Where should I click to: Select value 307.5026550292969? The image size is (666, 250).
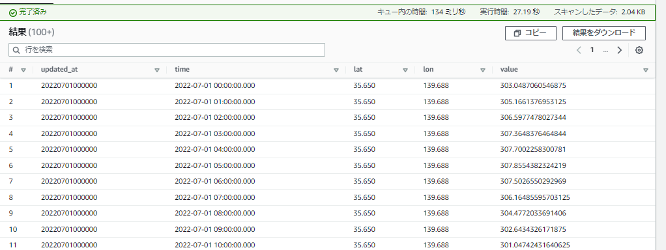(533, 181)
